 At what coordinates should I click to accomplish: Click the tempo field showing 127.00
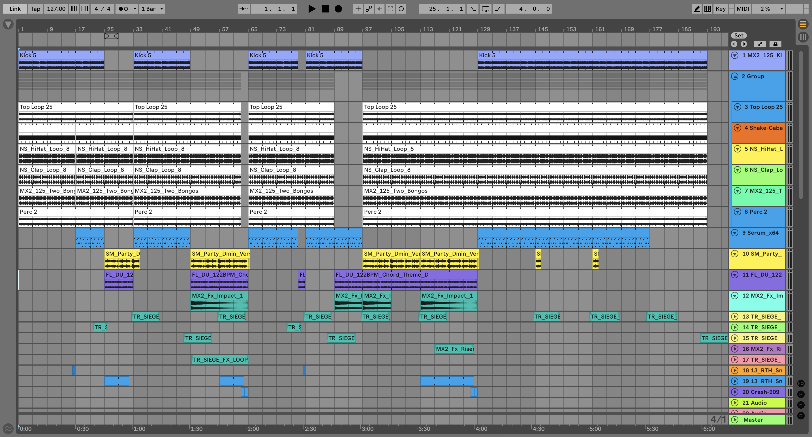(x=56, y=9)
